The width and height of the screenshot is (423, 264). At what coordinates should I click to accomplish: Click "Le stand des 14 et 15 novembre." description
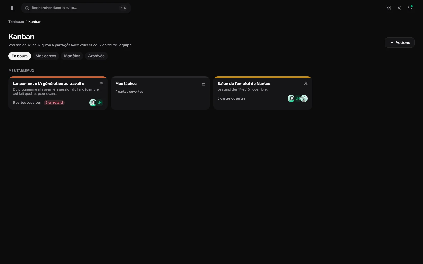[242, 89]
